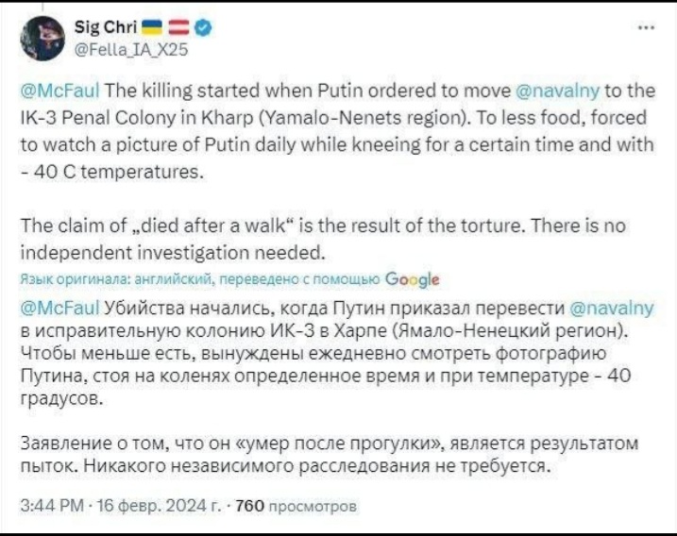Viewport: 677px width, 536px height.
Task: Open @navalny mention in Russian translation
Action: [x=612, y=309]
